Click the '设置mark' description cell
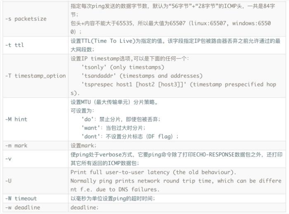The height and width of the screenshot is (214, 289). (177, 146)
